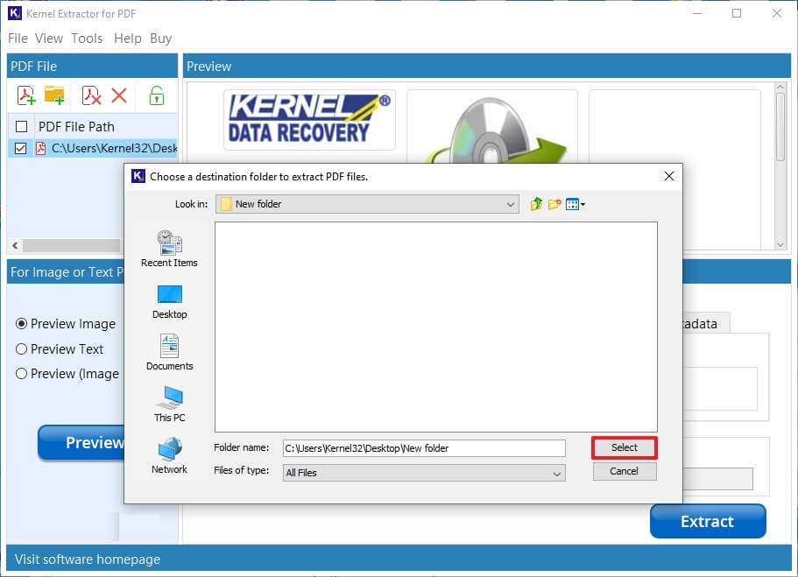Click the Create New Folder icon

(x=554, y=204)
